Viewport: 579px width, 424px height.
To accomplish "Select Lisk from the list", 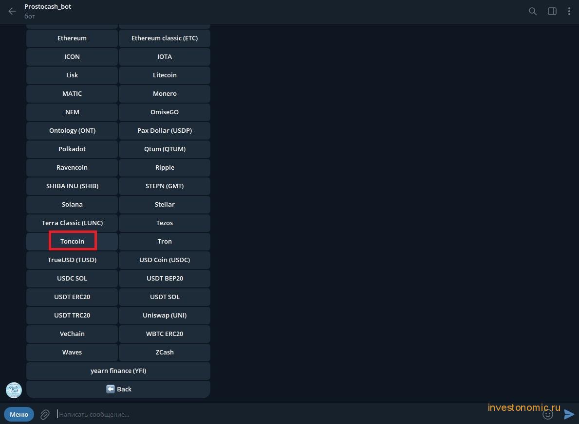I will [72, 75].
